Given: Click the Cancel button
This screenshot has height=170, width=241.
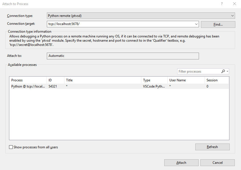Looking at the screenshot, I should pyautogui.click(x=217, y=162).
